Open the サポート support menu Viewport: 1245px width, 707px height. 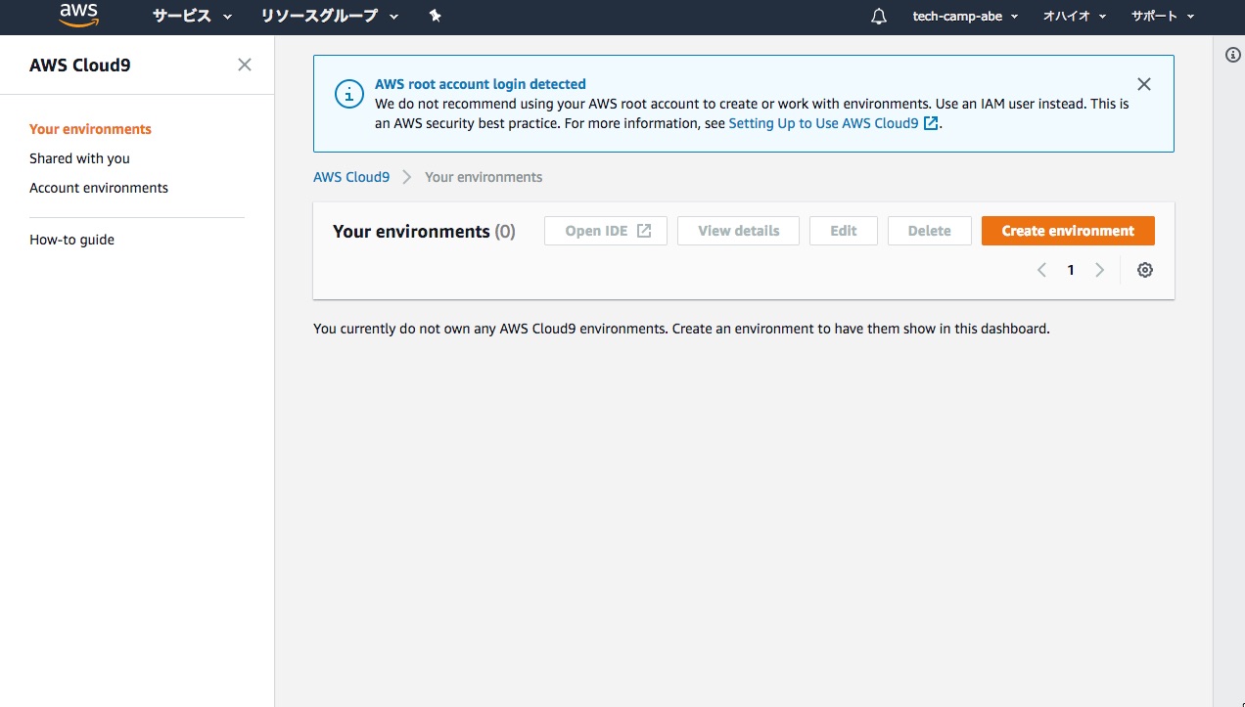(x=1163, y=16)
